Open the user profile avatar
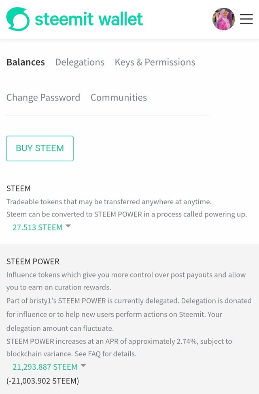 coord(223,19)
